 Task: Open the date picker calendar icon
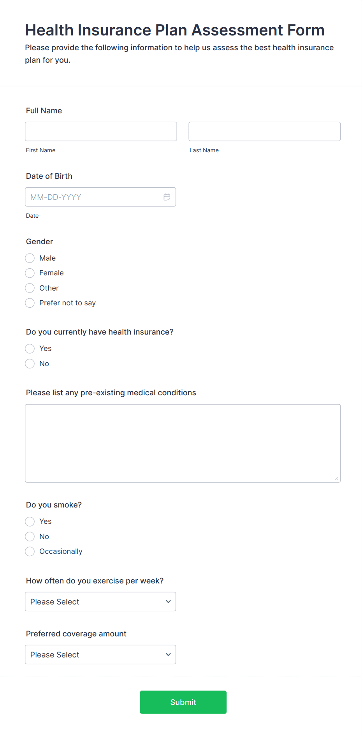167,197
